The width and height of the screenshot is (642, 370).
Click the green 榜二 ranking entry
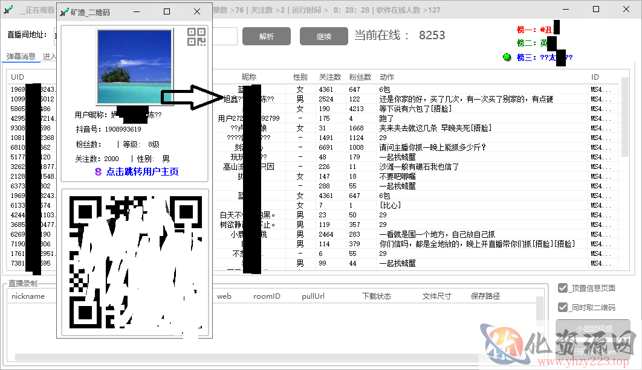(x=536, y=43)
